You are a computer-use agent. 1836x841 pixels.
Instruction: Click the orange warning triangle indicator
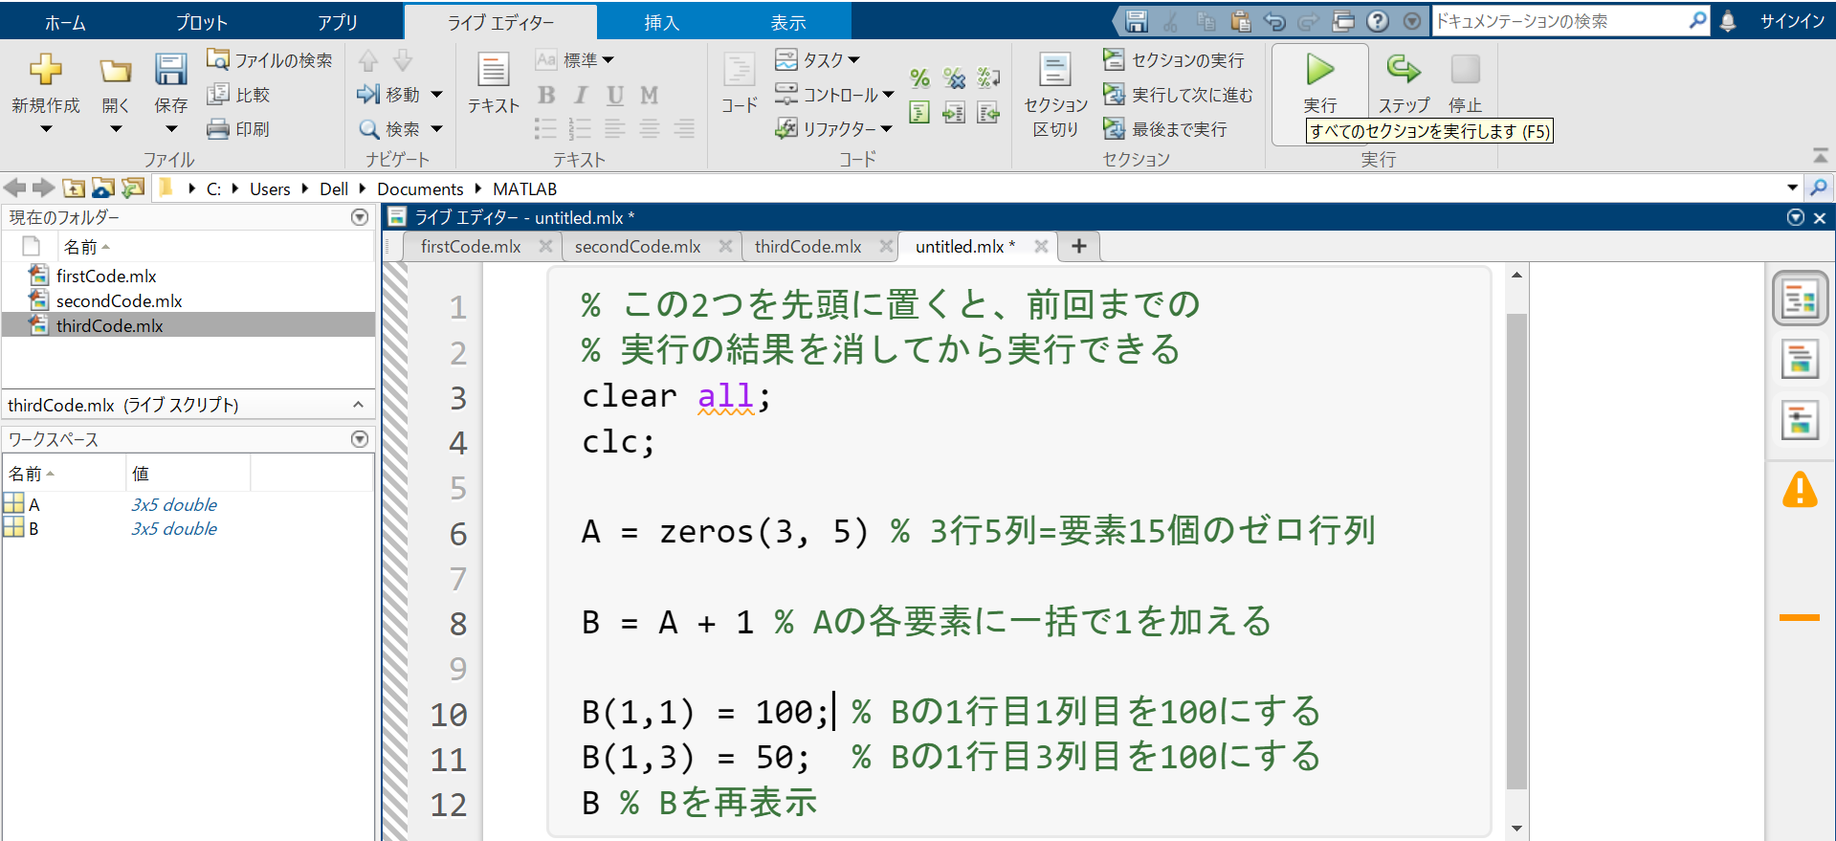point(1800,490)
